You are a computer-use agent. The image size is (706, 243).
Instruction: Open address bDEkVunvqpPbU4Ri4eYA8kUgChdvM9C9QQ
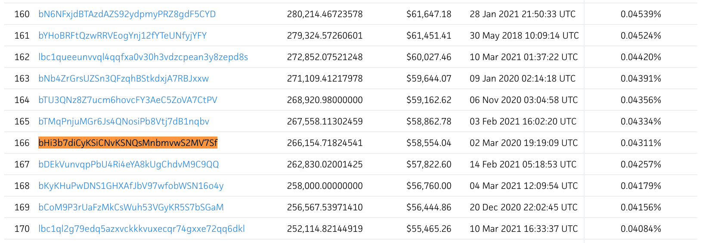129,164
